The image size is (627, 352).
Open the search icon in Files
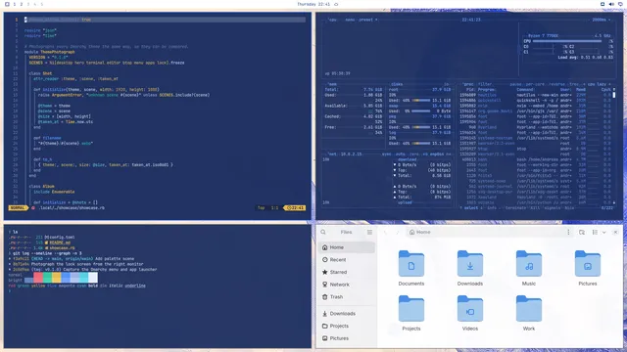point(323,233)
